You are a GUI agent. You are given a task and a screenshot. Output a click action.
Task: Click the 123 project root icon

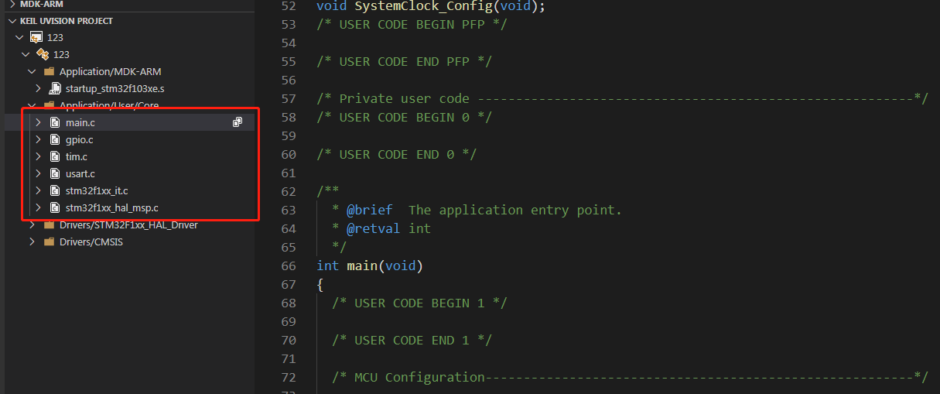(x=36, y=37)
